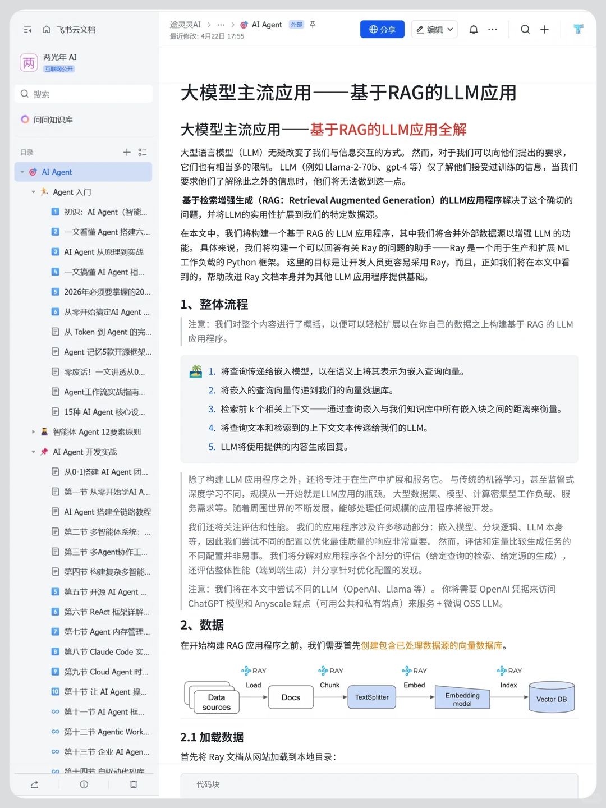Image resolution: width=606 pixels, height=808 pixels.
Task: Go to AI Agent breadcrumb link
Action: point(261,25)
